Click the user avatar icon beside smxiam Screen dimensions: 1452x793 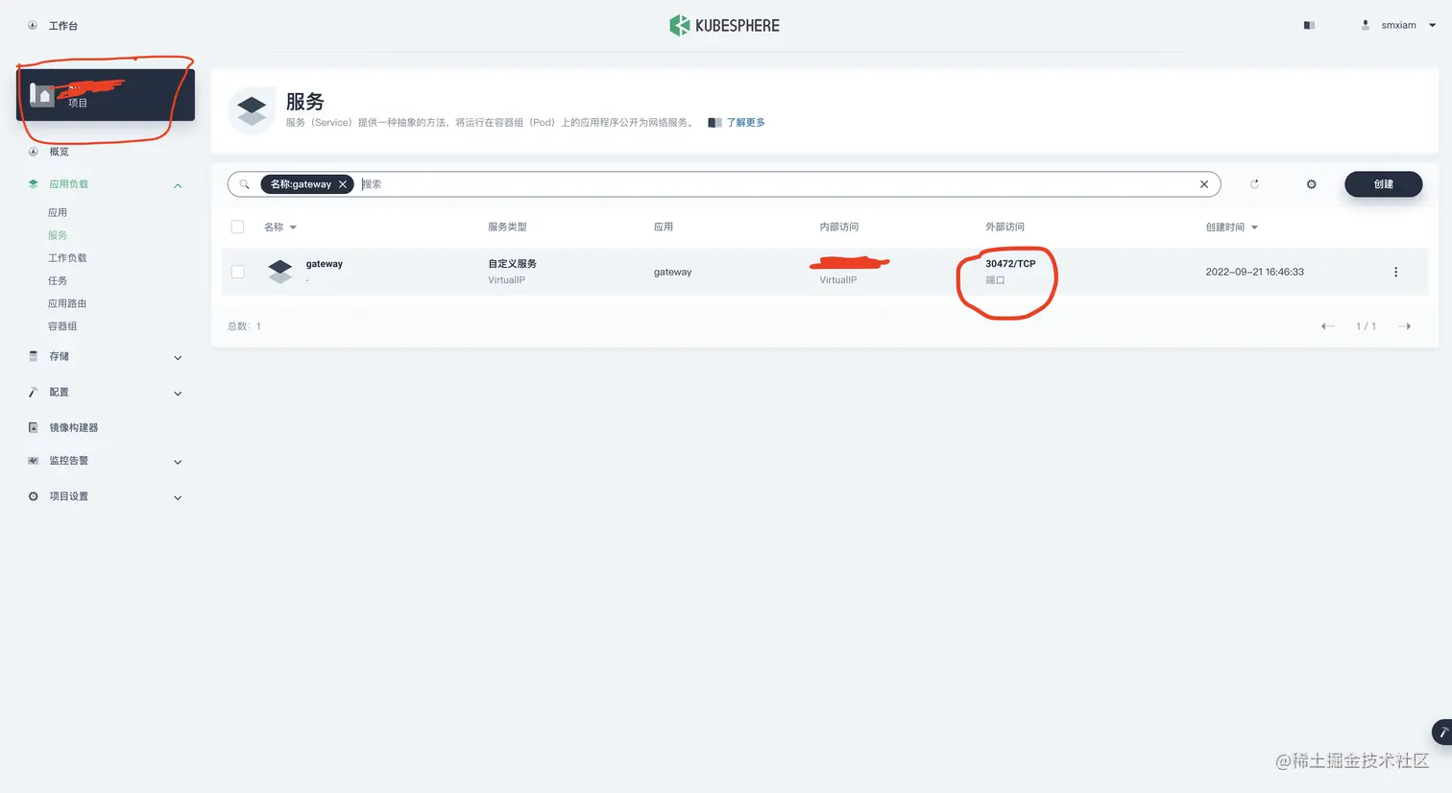tap(1366, 26)
